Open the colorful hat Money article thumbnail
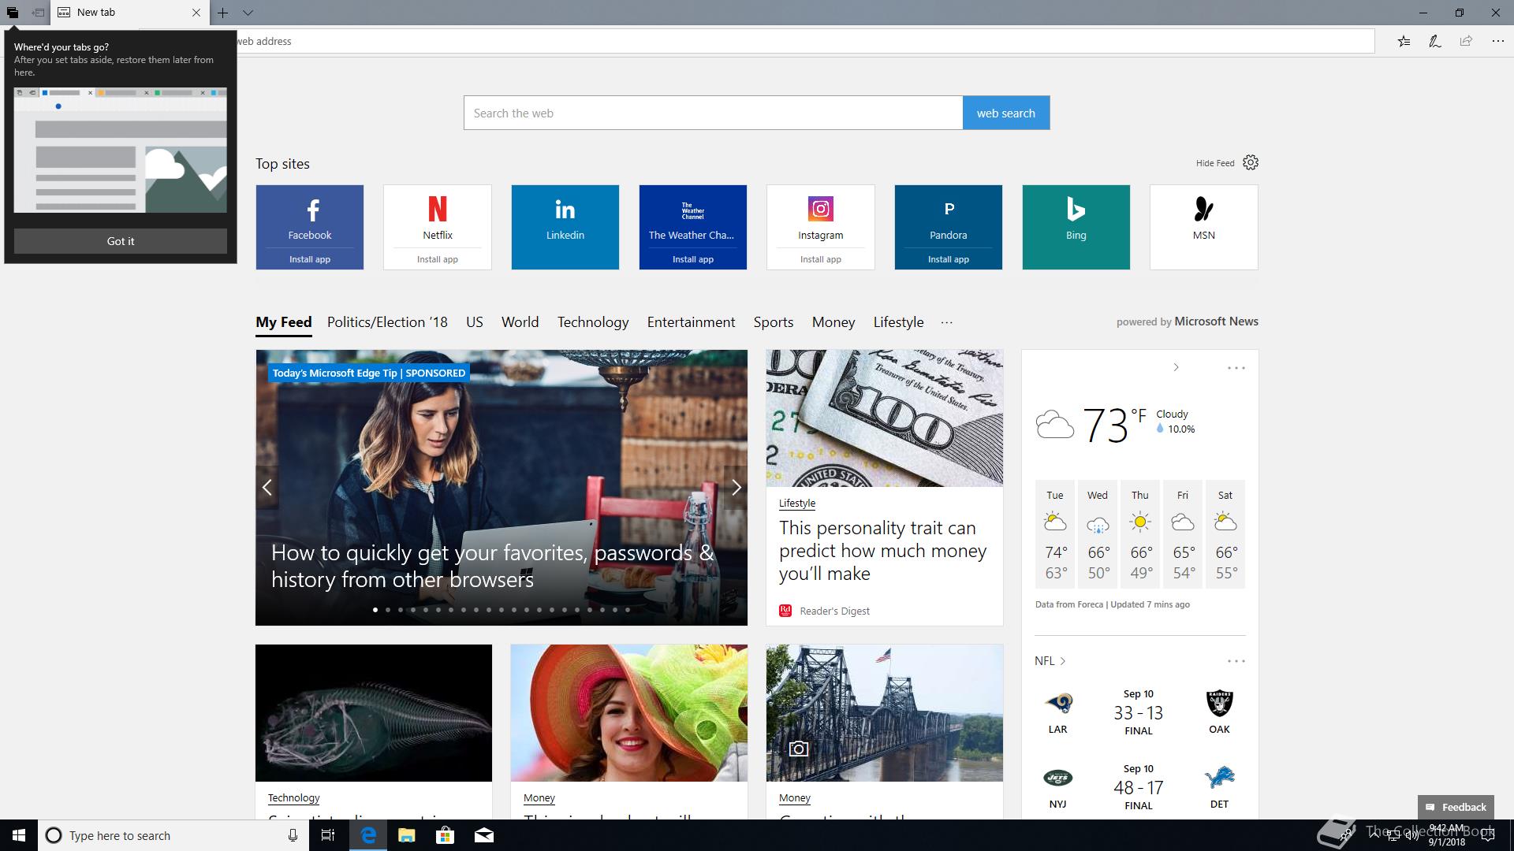The width and height of the screenshot is (1514, 851). (629, 713)
